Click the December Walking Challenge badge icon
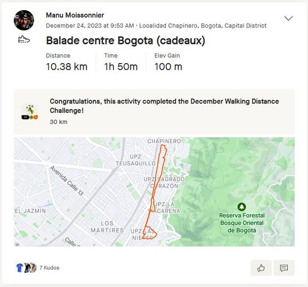This screenshot has height=287, width=308. 29,112
